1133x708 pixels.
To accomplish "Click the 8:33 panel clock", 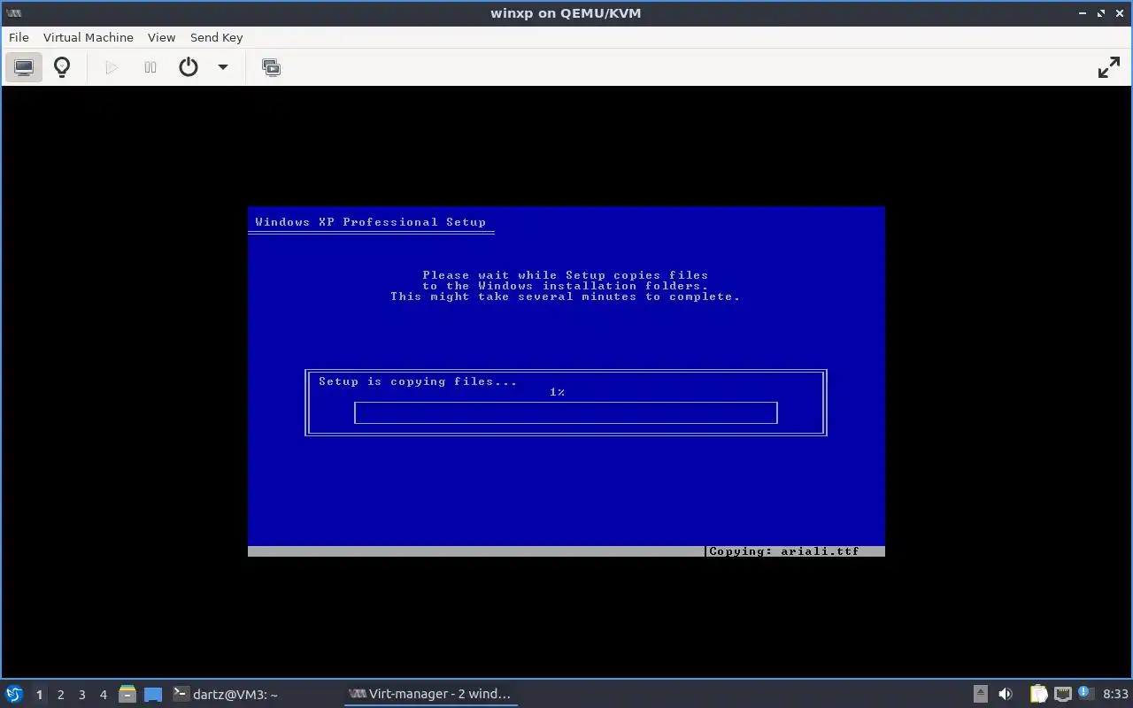I will pos(1115,694).
